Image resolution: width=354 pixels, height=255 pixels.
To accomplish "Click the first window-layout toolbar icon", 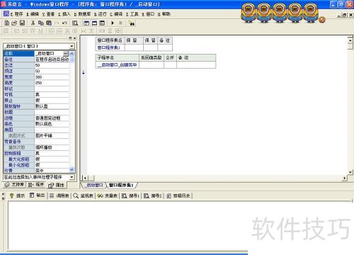I will [86, 23].
